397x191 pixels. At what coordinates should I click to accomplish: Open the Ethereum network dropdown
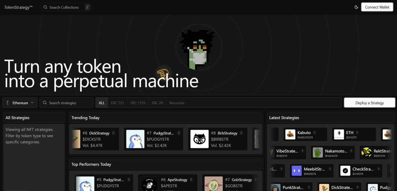click(x=20, y=103)
